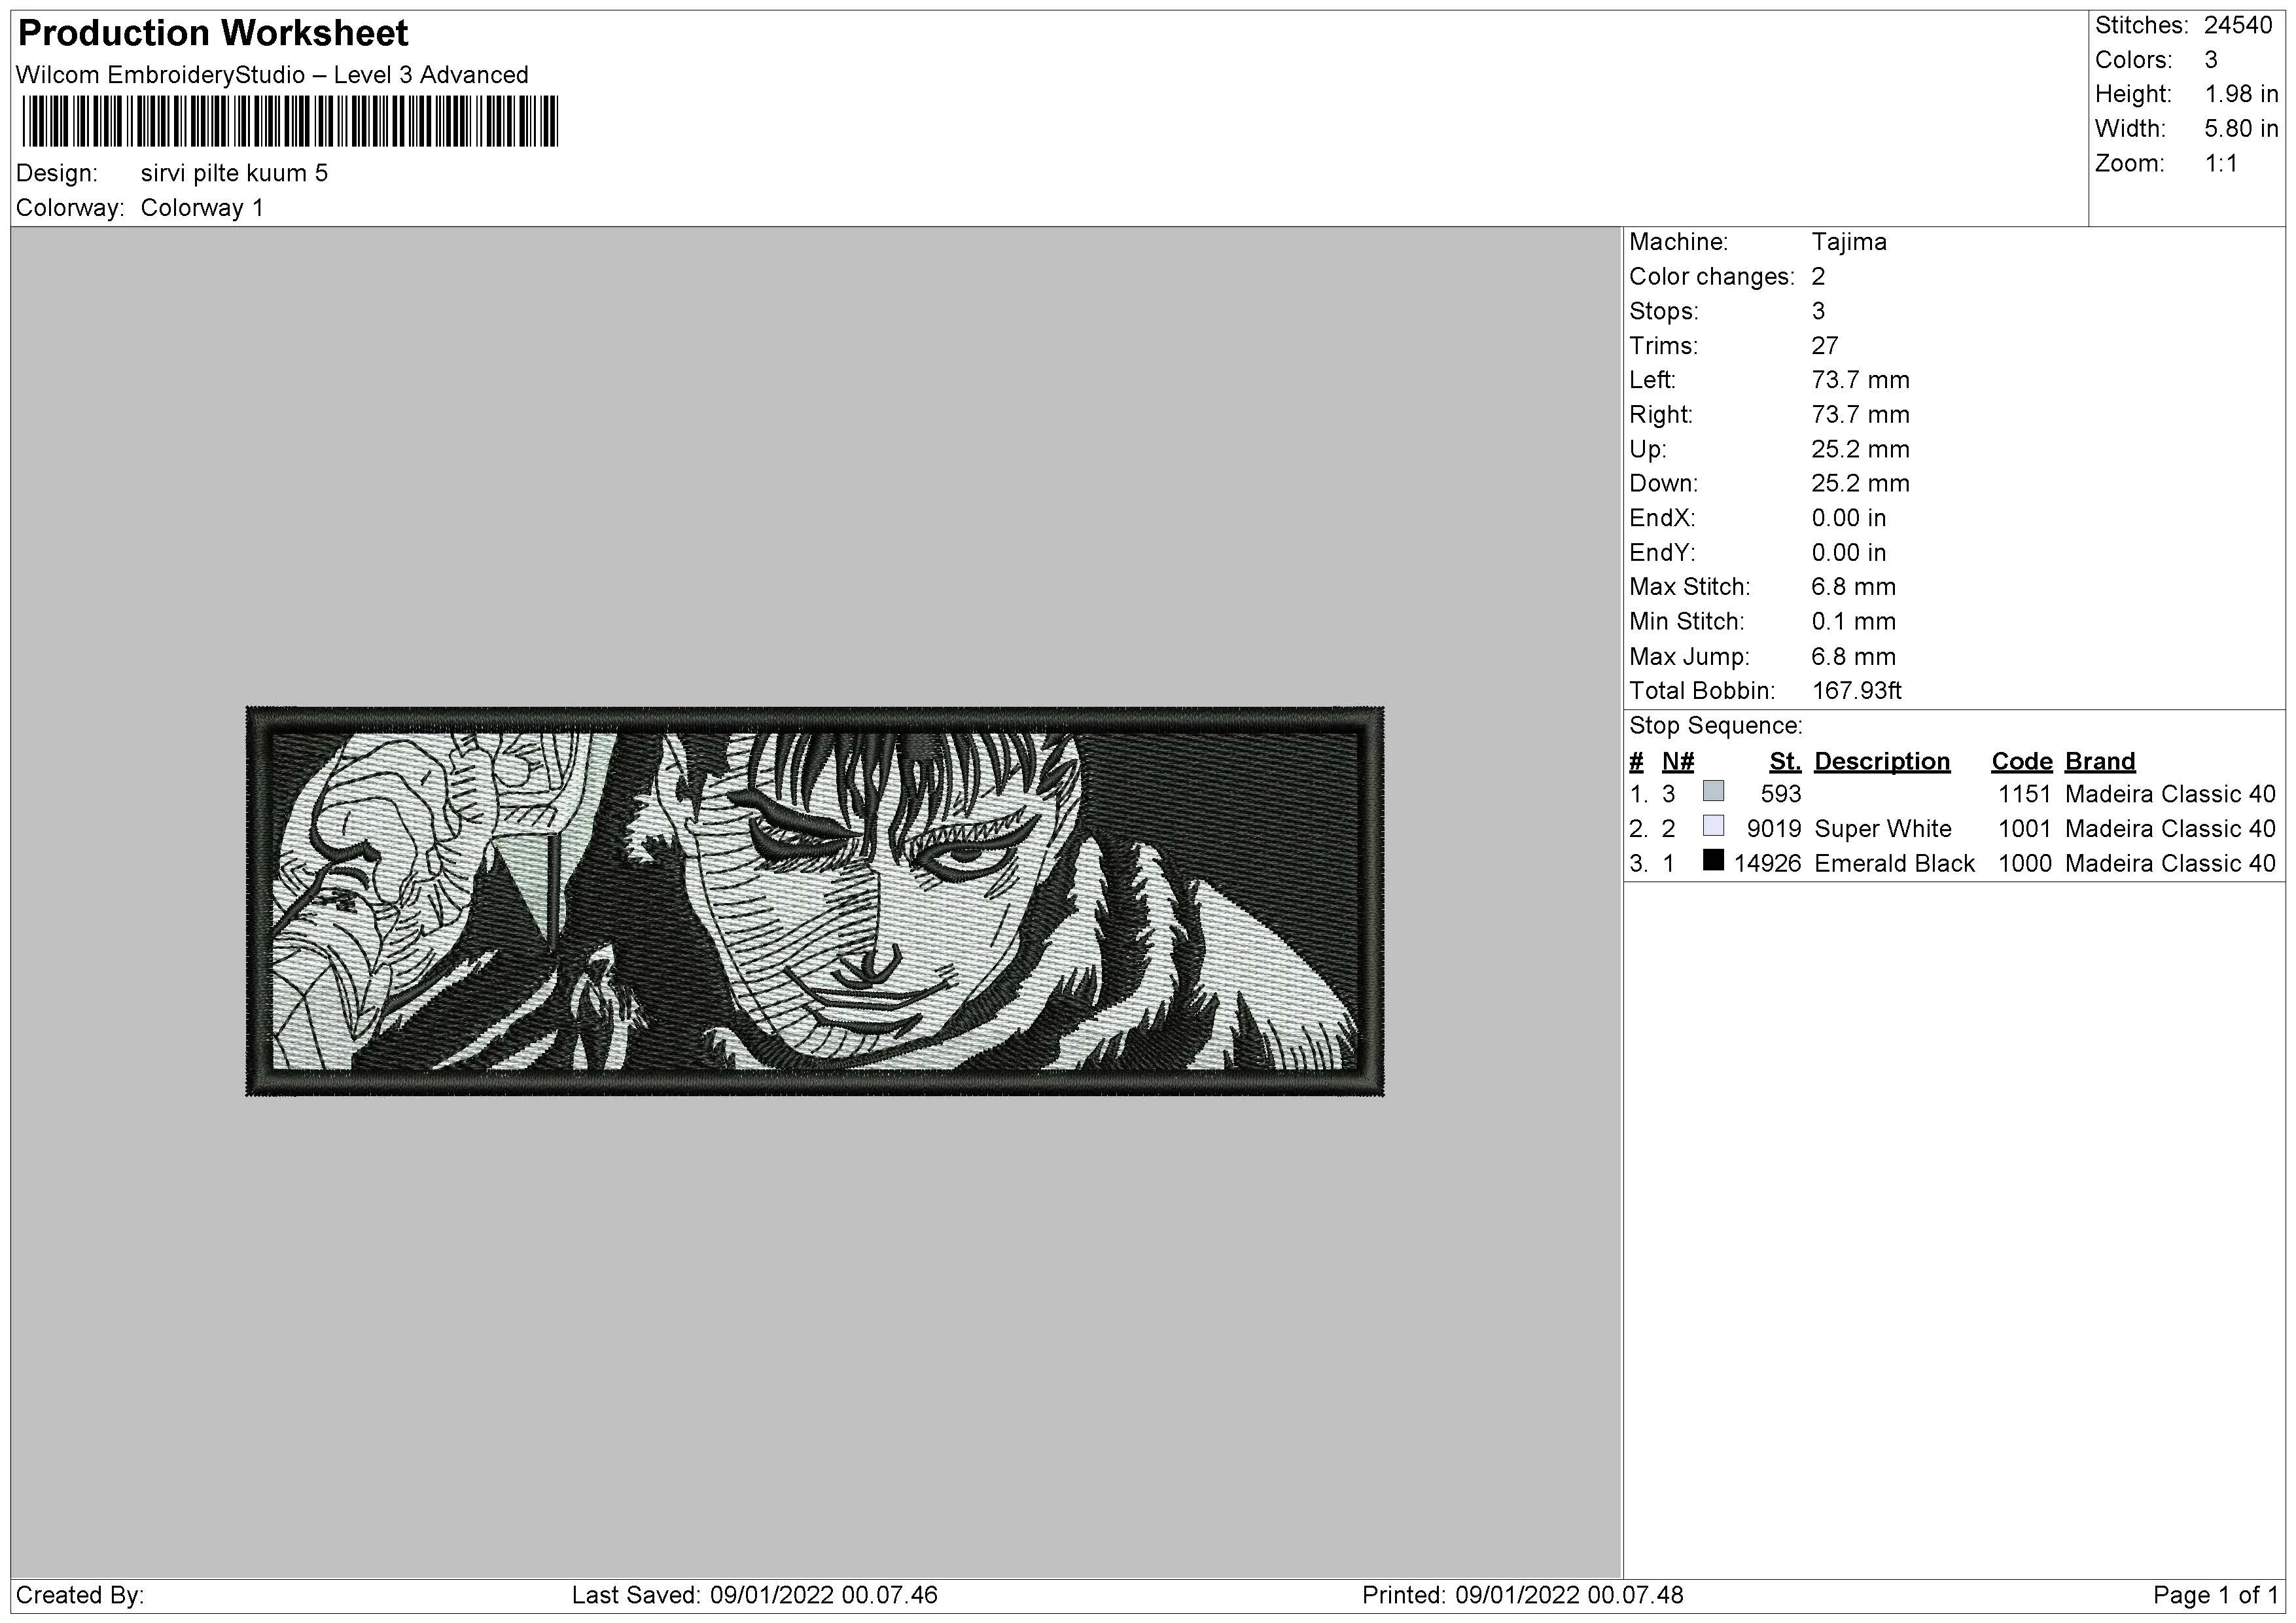
Task: Click the Width value '5.80 in'
Action: [x=2241, y=129]
